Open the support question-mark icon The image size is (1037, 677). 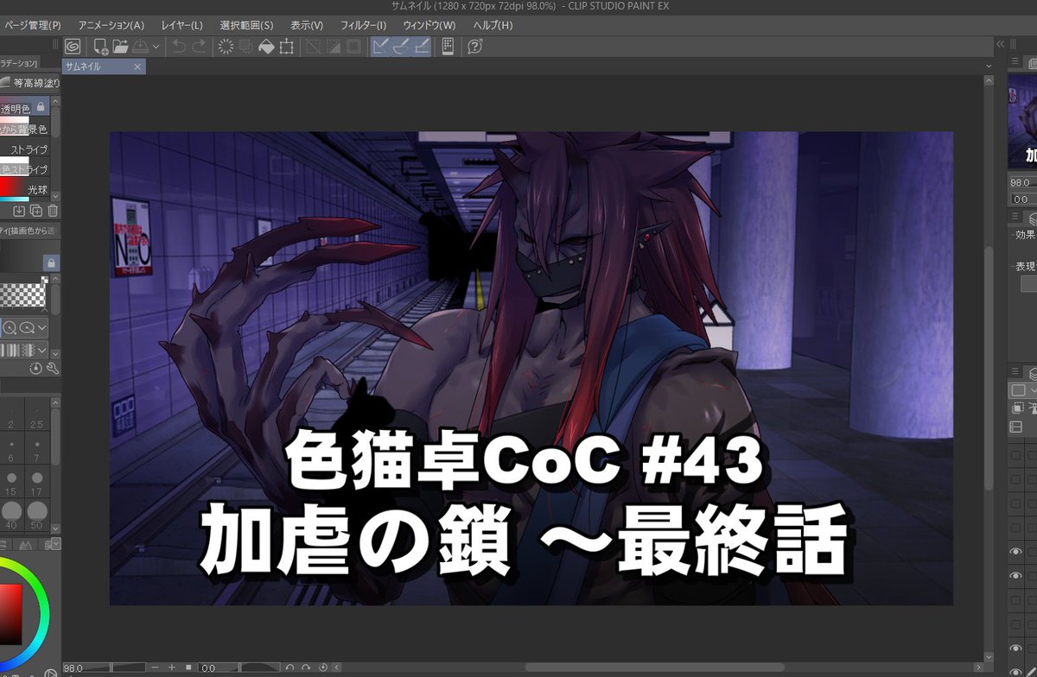click(x=474, y=47)
